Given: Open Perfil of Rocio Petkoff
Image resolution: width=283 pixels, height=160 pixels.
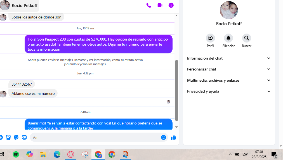Looking at the screenshot, I should pyautogui.click(x=210, y=38).
